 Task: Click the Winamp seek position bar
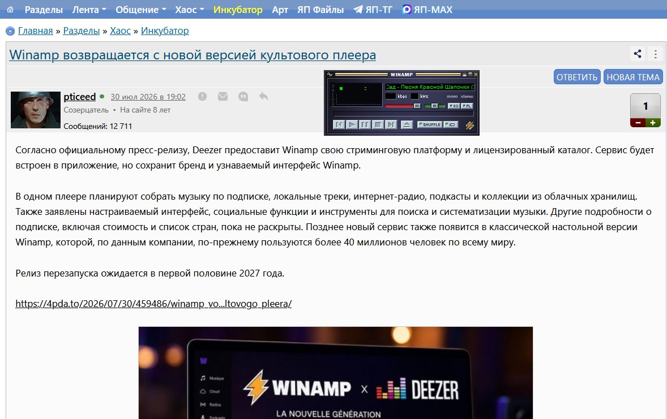(403, 114)
